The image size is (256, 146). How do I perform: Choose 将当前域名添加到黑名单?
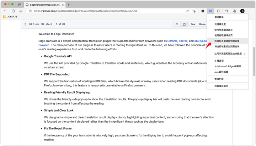[228, 46]
